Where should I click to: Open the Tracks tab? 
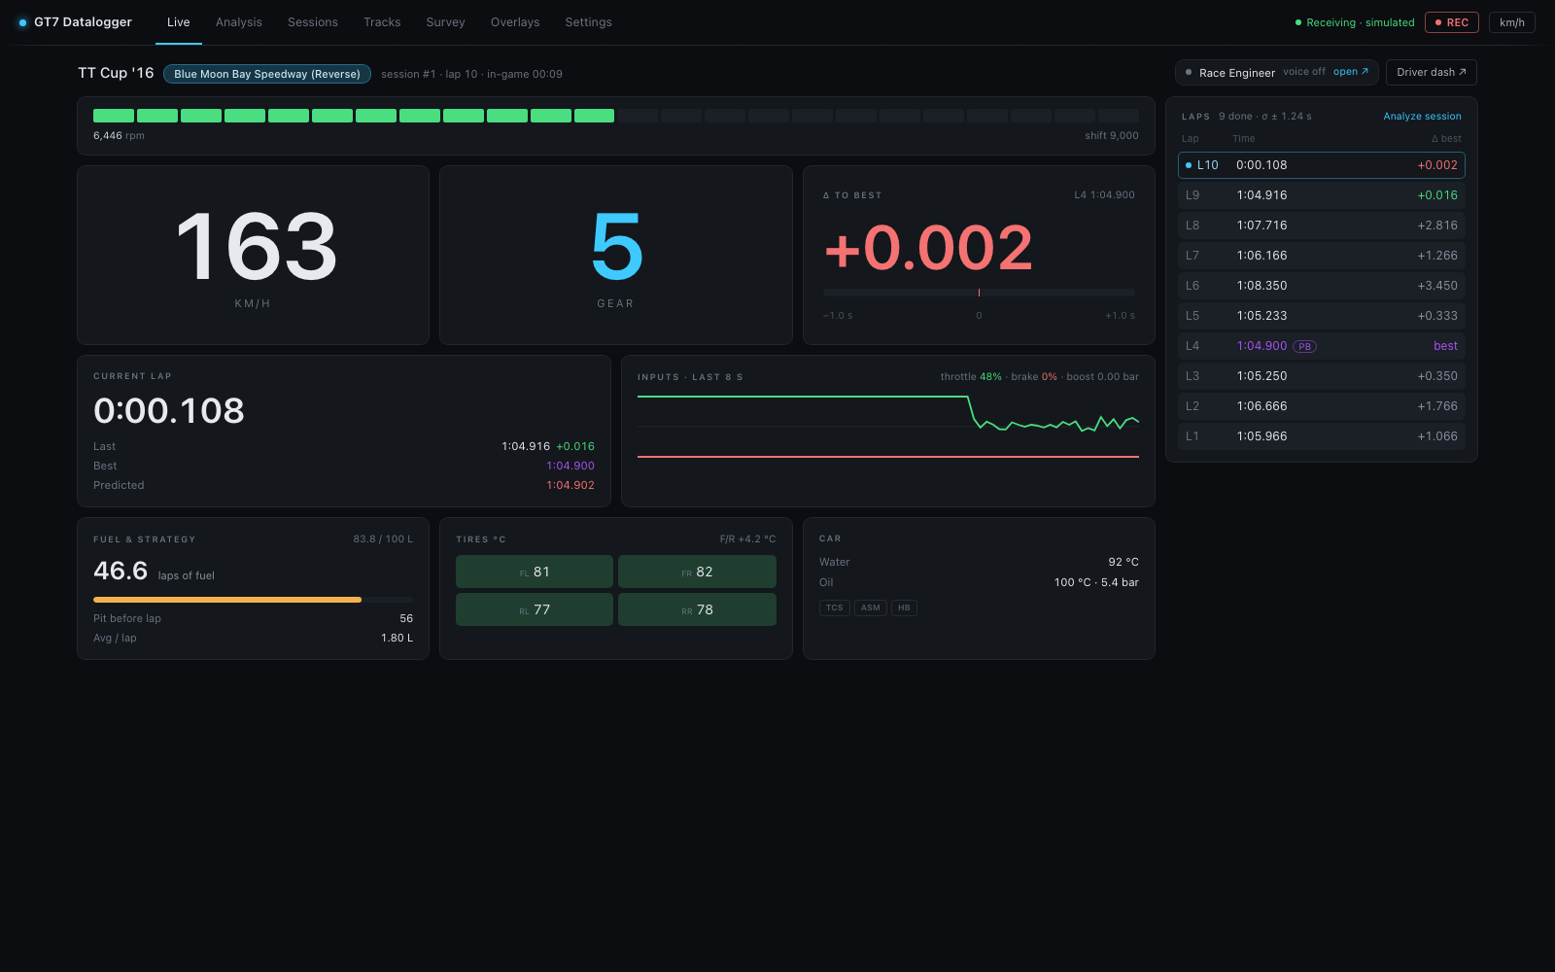382,22
